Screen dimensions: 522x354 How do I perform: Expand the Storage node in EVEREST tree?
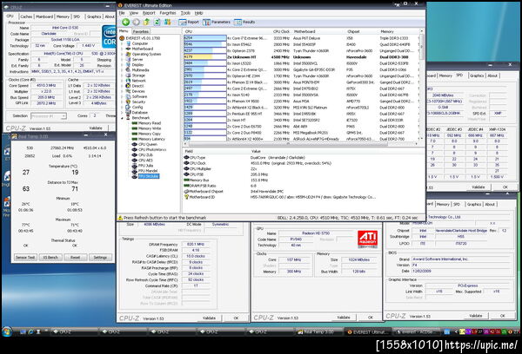[122, 75]
